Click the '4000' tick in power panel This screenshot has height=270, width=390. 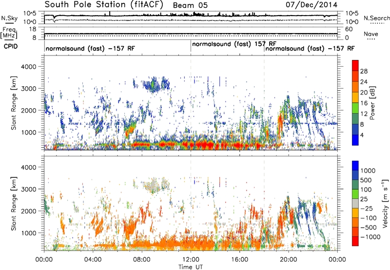(x=29, y=67)
